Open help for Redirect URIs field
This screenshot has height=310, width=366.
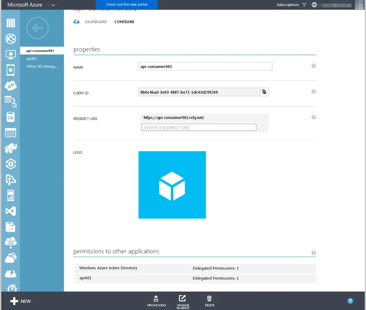pyautogui.click(x=314, y=117)
